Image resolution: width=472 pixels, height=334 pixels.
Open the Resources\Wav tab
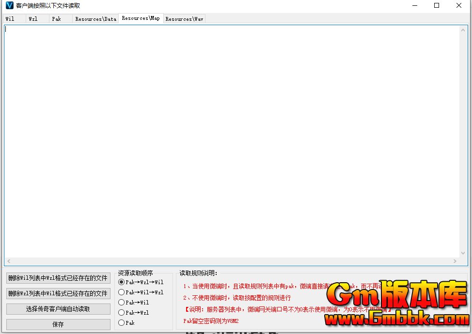184,19
